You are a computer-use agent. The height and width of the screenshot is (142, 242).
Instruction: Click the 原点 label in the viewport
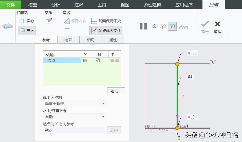click(190, 77)
